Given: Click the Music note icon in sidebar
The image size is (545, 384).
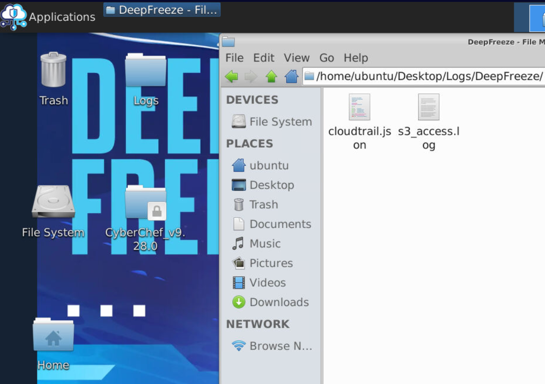Looking at the screenshot, I should coord(238,243).
